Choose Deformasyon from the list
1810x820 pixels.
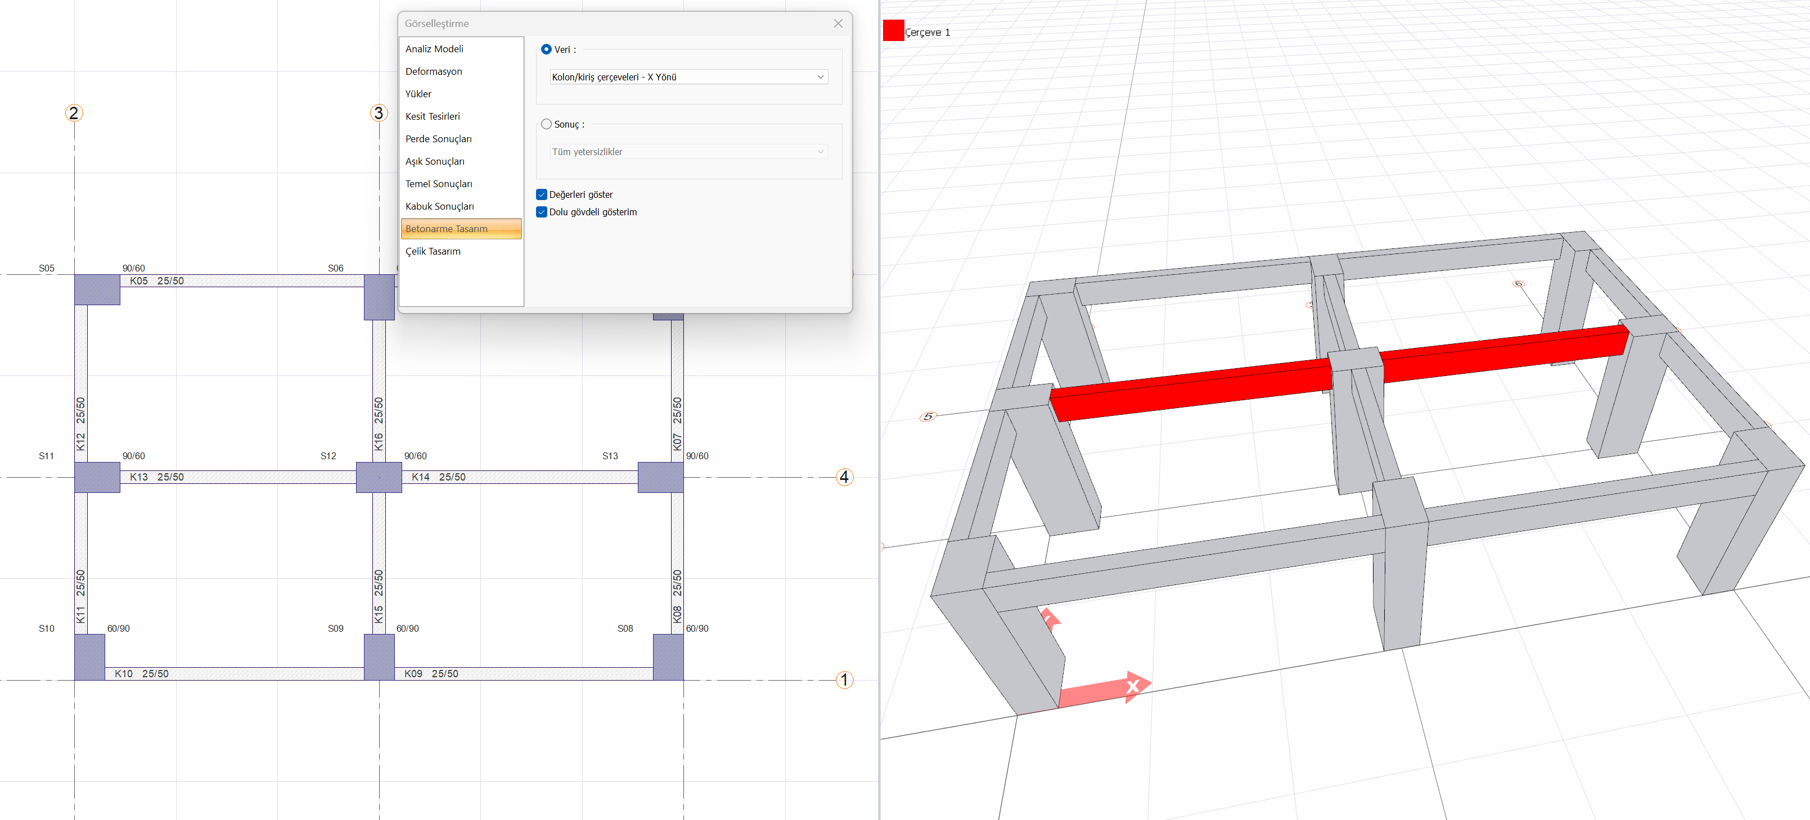[x=434, y=71]
